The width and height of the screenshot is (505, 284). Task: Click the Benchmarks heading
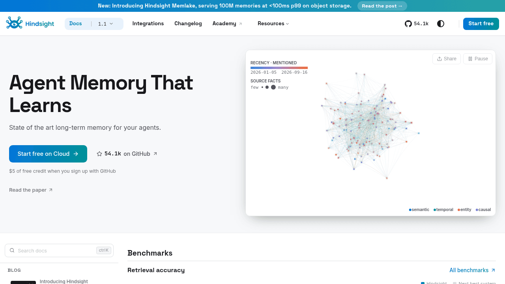coord(150,253)
